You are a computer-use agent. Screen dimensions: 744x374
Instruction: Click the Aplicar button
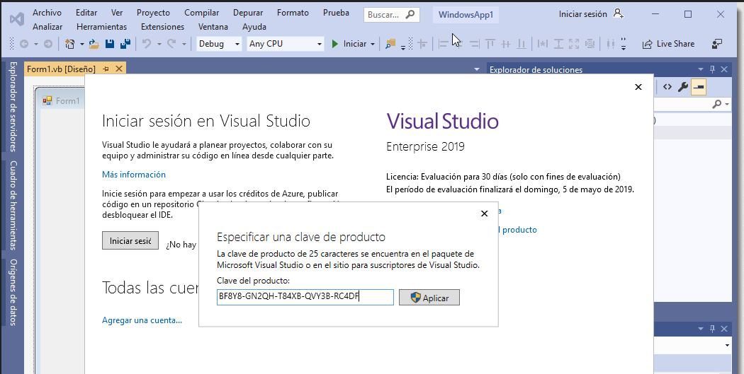point(429,298)
